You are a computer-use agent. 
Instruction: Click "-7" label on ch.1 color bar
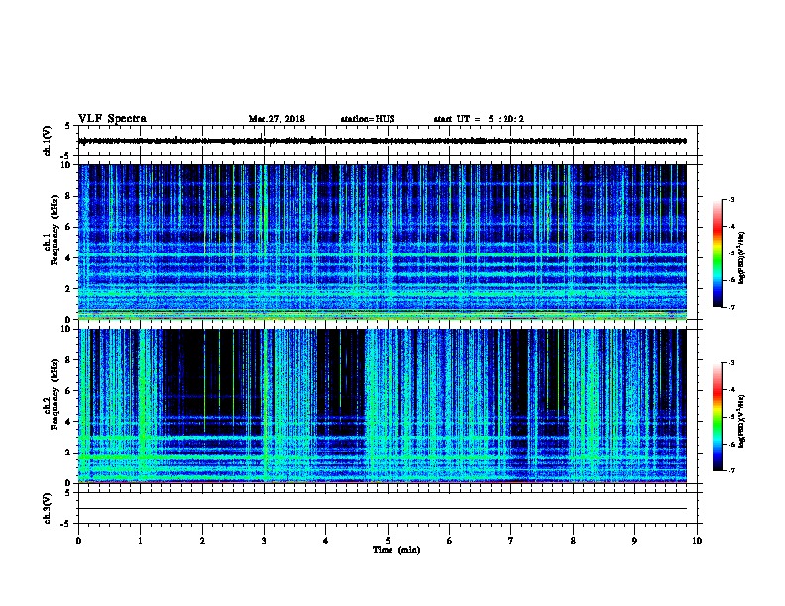point(730,307)
